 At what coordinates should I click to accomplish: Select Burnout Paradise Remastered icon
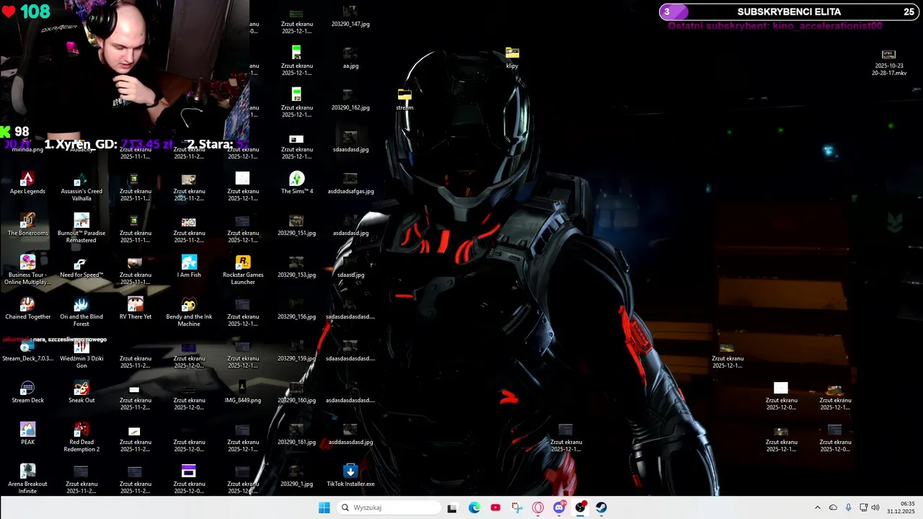coord(81,228)
